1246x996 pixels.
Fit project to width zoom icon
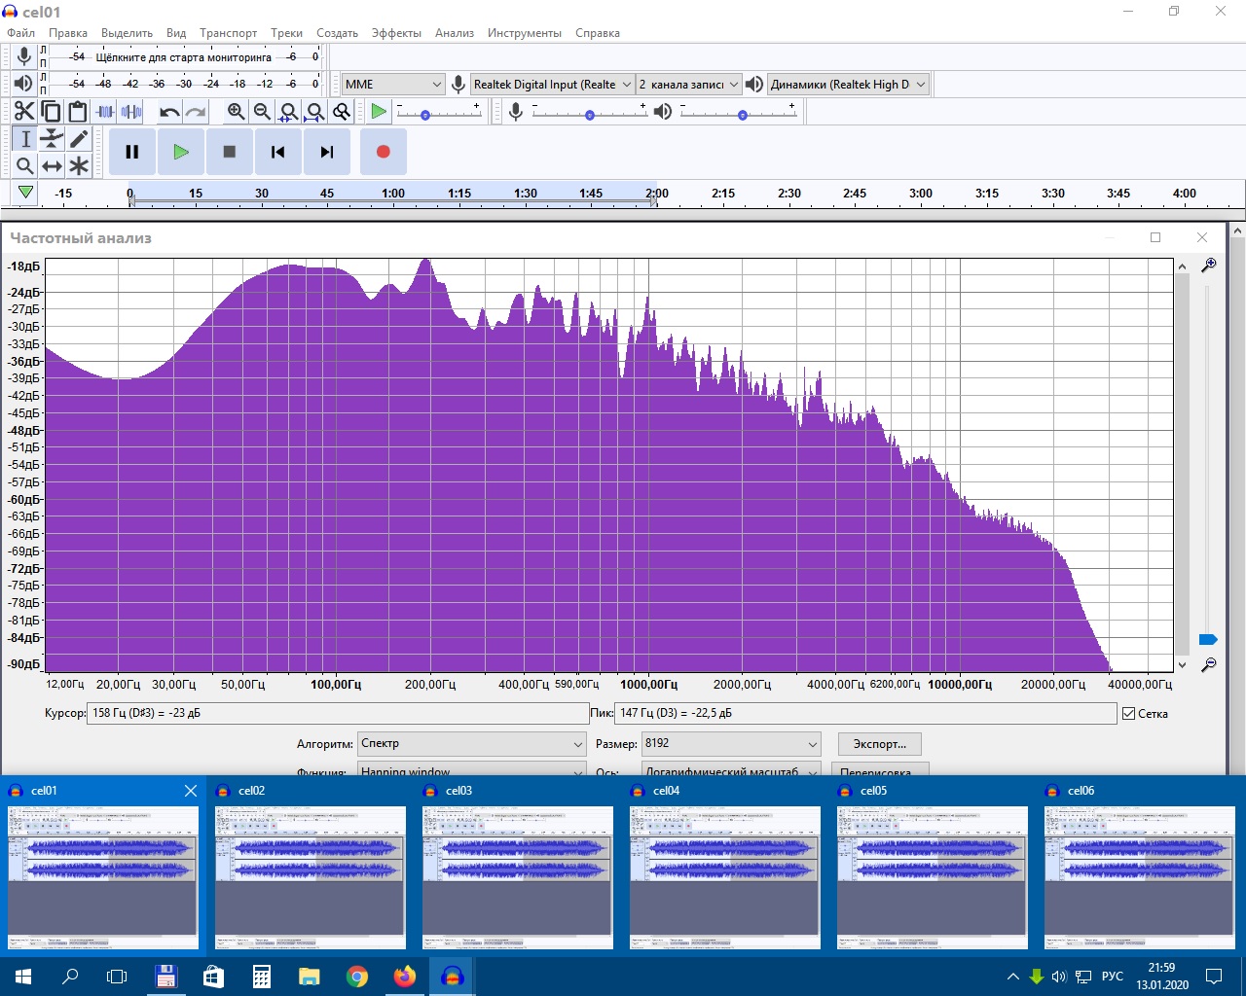pyautogui.click(x=314, y=112)
